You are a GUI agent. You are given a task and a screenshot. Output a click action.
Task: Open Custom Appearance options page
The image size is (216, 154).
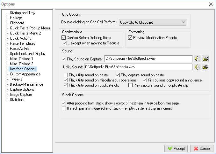coord(25,74)
